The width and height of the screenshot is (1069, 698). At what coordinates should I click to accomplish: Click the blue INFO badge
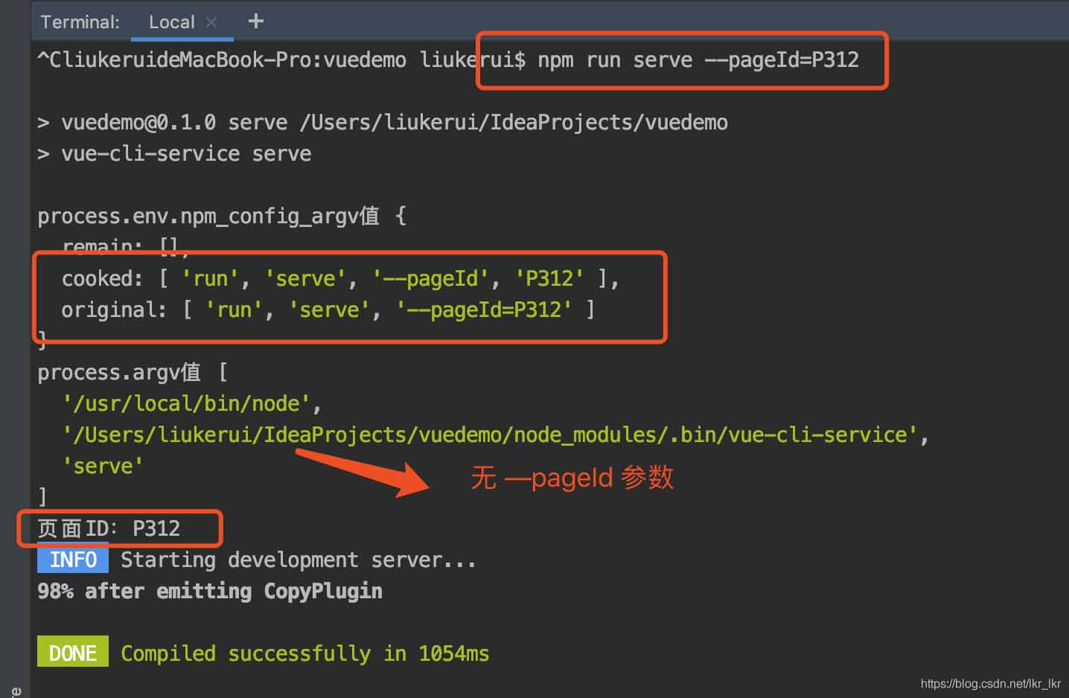(x=73, y=560)
